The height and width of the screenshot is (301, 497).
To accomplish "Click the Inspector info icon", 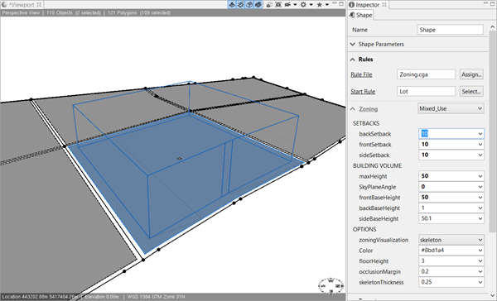I will tap(351, 5).
